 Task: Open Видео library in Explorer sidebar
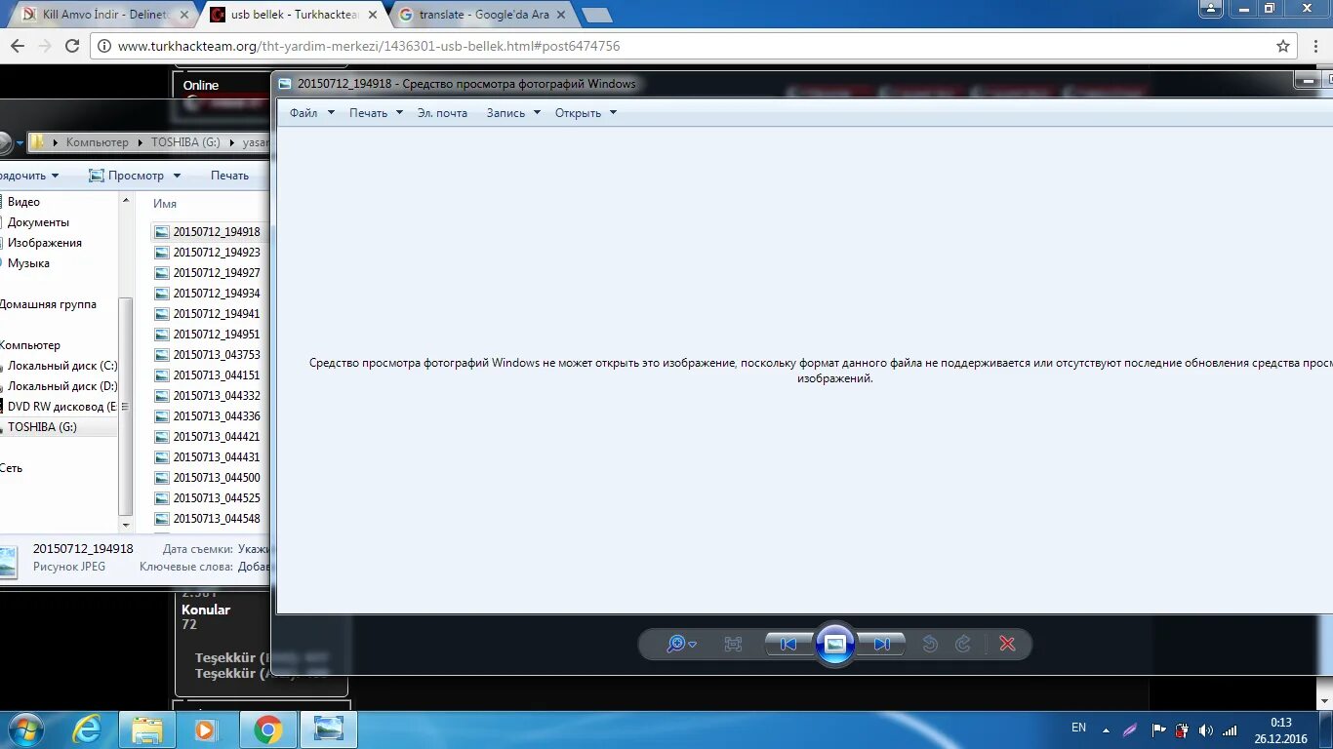coord(24,202)
